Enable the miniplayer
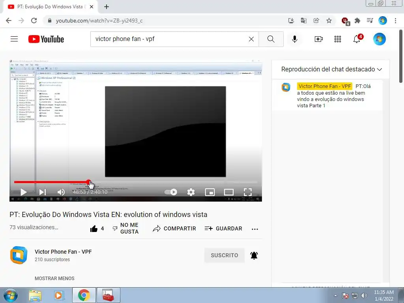This screenshot has height=303, width=404. pos(210,192)
